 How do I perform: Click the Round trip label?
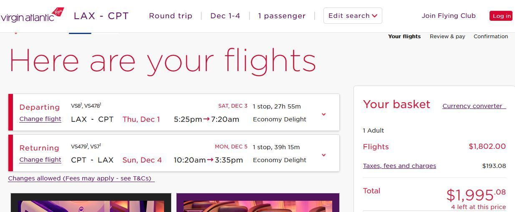pos(171,16)
